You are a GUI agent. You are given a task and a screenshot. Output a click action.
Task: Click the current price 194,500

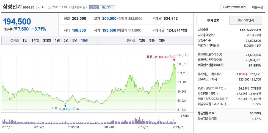coord(17,21)
